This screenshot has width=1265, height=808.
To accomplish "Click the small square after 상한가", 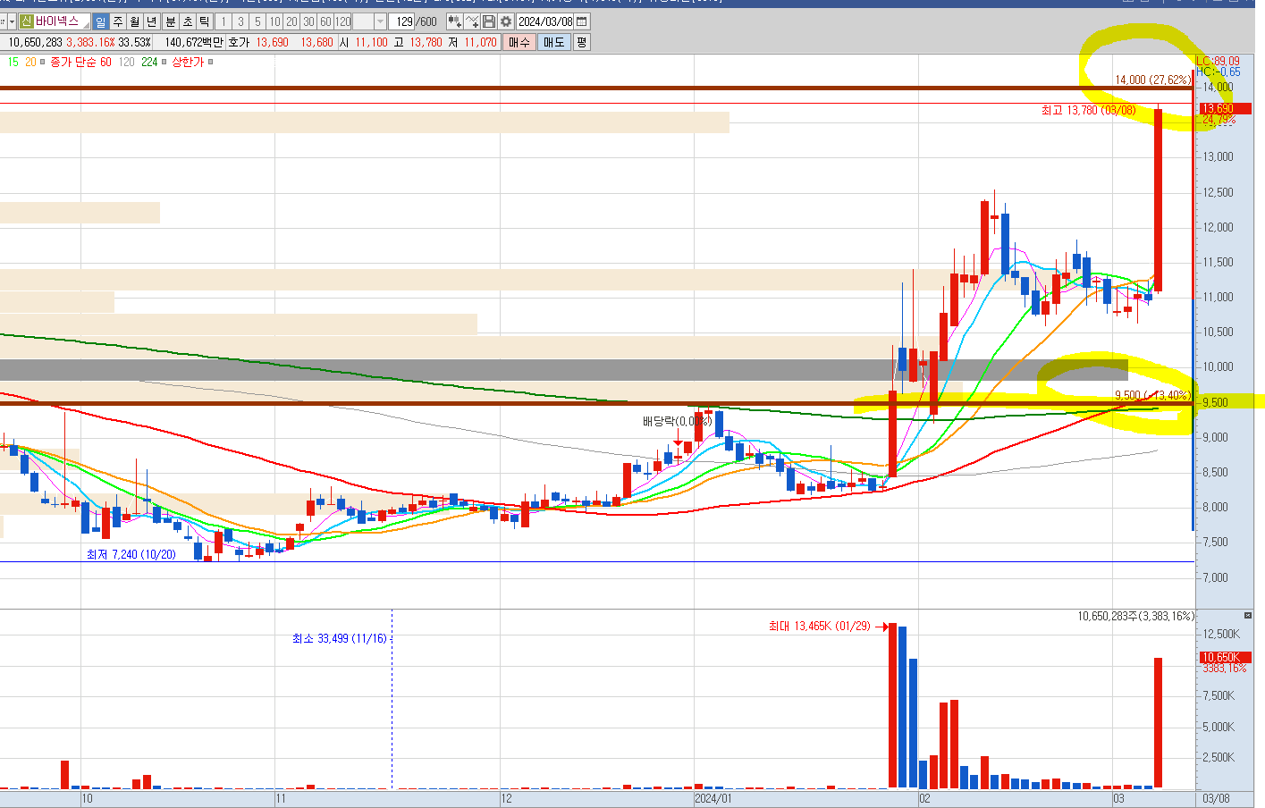I will coord(211,62).
